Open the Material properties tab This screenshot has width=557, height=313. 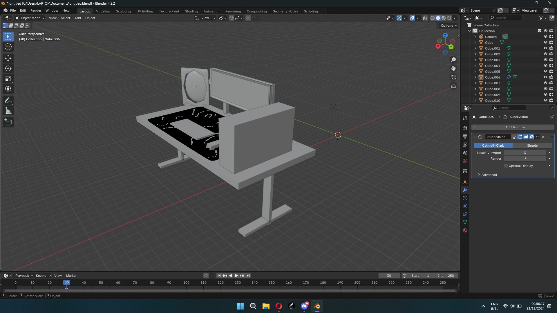pyautogui.click(x=465, y=230)
